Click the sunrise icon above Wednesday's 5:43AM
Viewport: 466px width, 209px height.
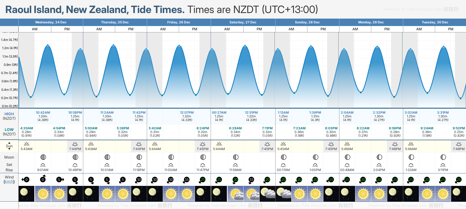coord(26,144)
